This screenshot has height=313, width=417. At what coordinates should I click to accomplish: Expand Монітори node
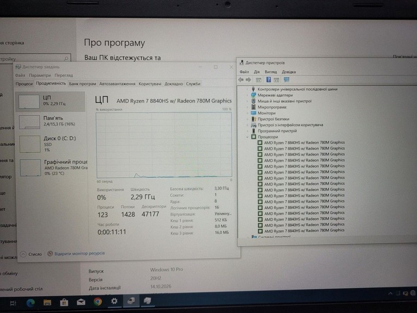247,113
